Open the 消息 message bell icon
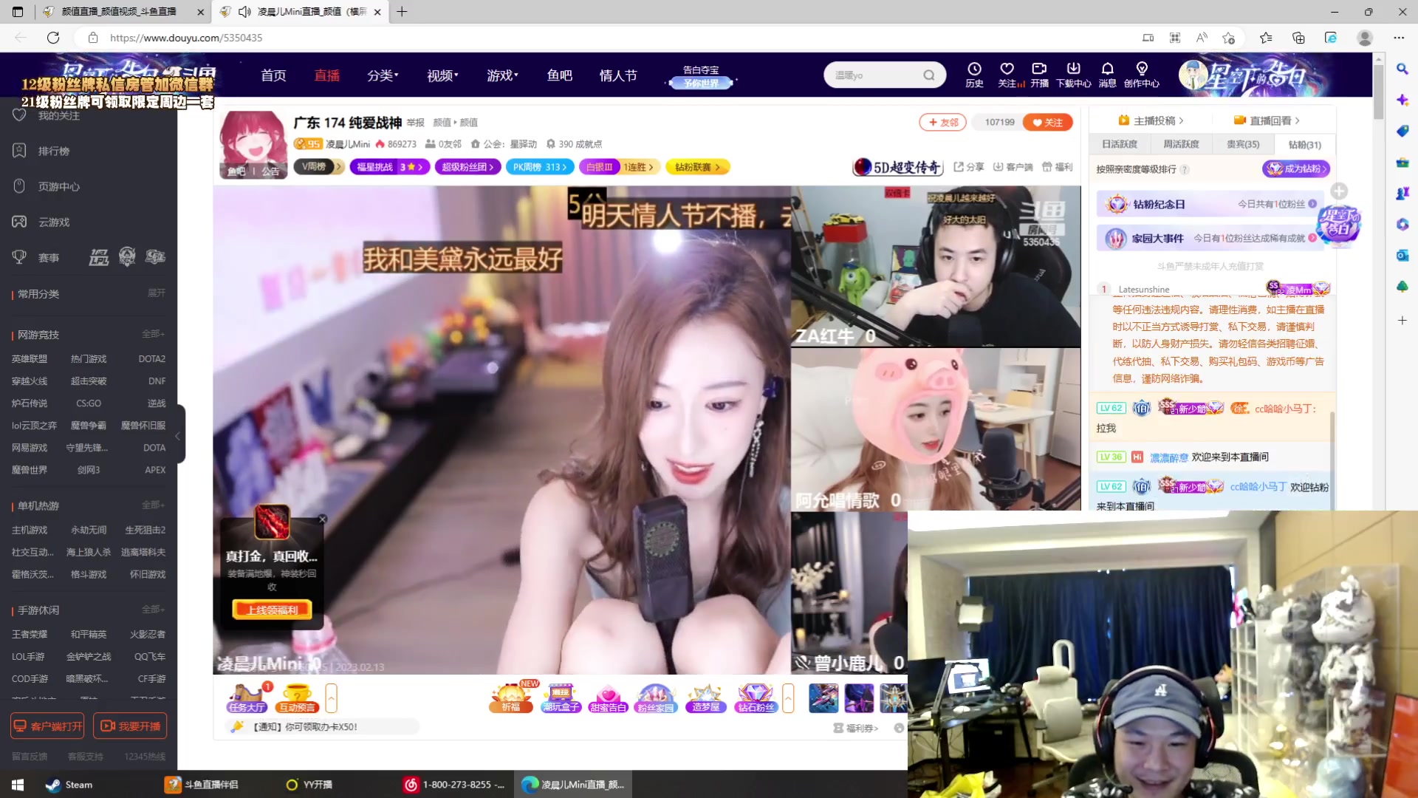This screenshot has width=1418, height=798. [x=1107, y=75]
